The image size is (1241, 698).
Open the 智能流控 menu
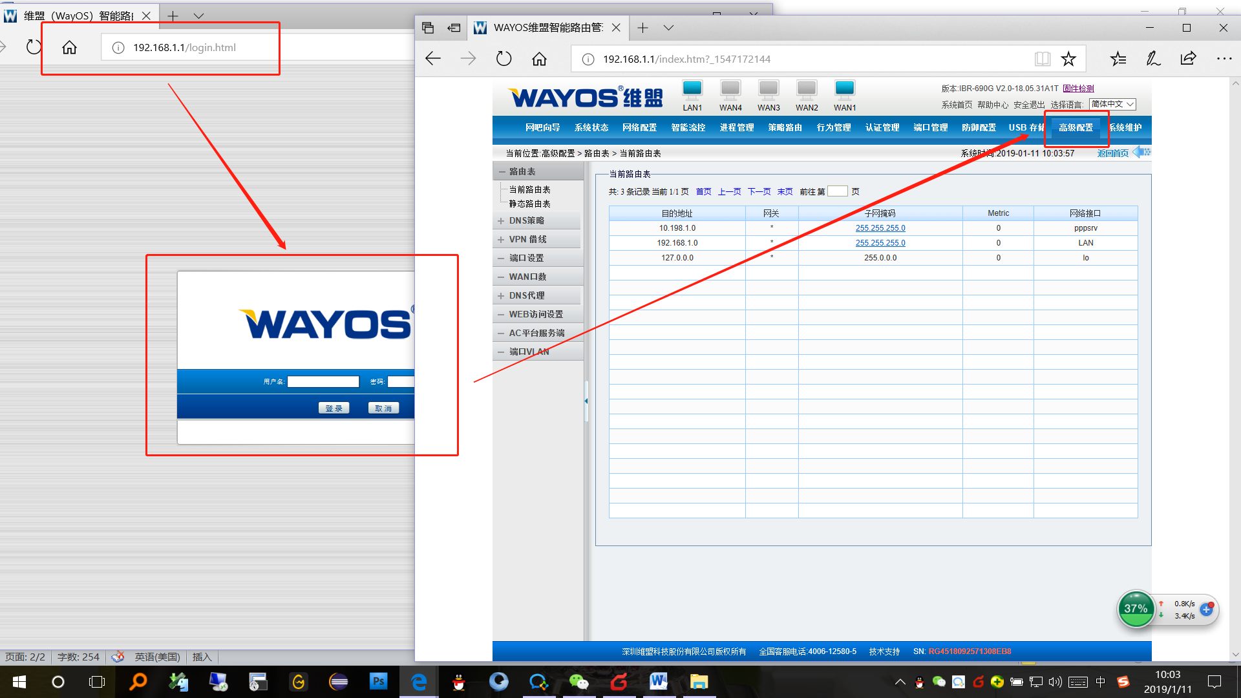point(688,127)
